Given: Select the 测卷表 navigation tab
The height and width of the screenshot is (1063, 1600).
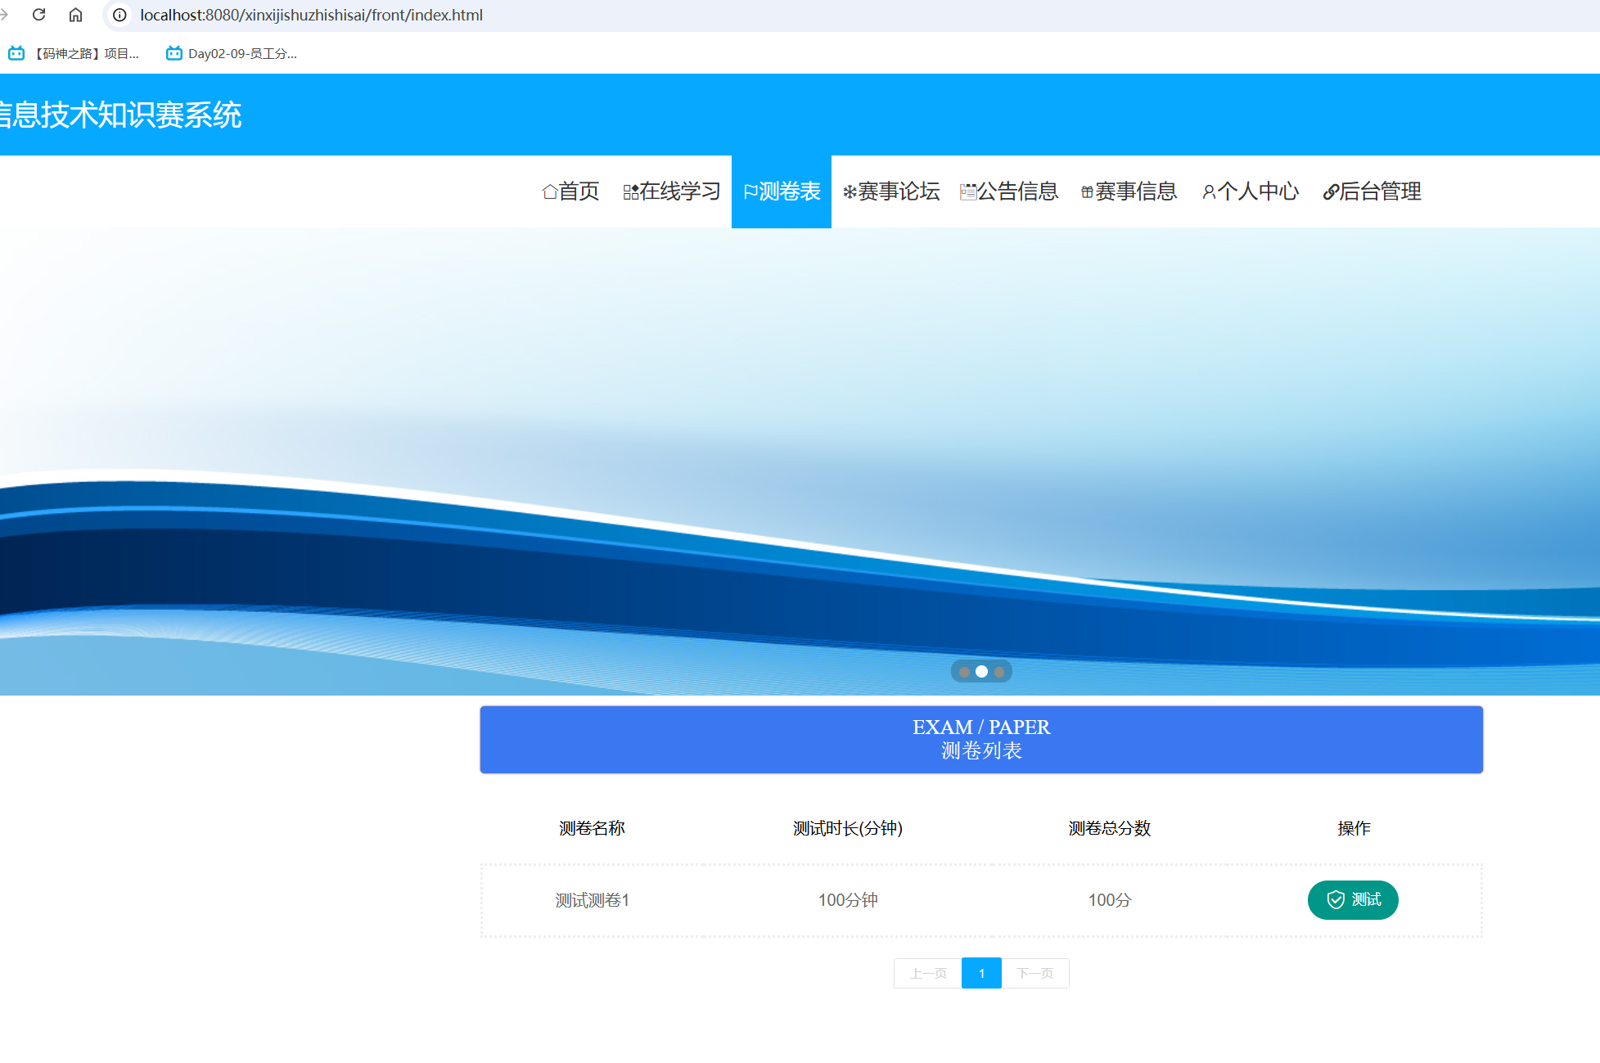Looking at the screenshot, I should [x=782, y=191].
